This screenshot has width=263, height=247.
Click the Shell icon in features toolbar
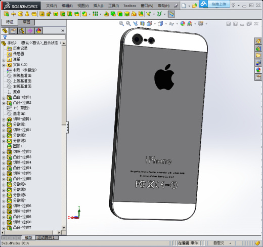pos(120,14)
